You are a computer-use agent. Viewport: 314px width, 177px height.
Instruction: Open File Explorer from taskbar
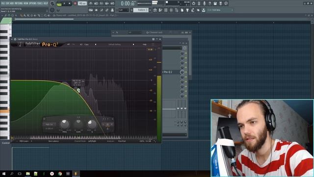pyautogui.click(x=28, y=174)
